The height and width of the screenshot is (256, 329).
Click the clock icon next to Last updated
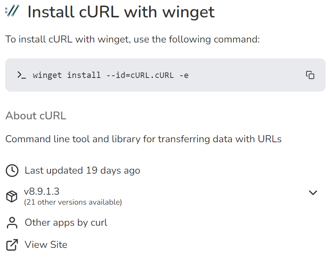[12, 170]
